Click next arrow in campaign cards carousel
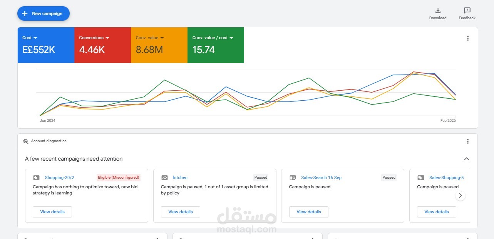Viewport: 494px width, 239px height. (460, 196)
